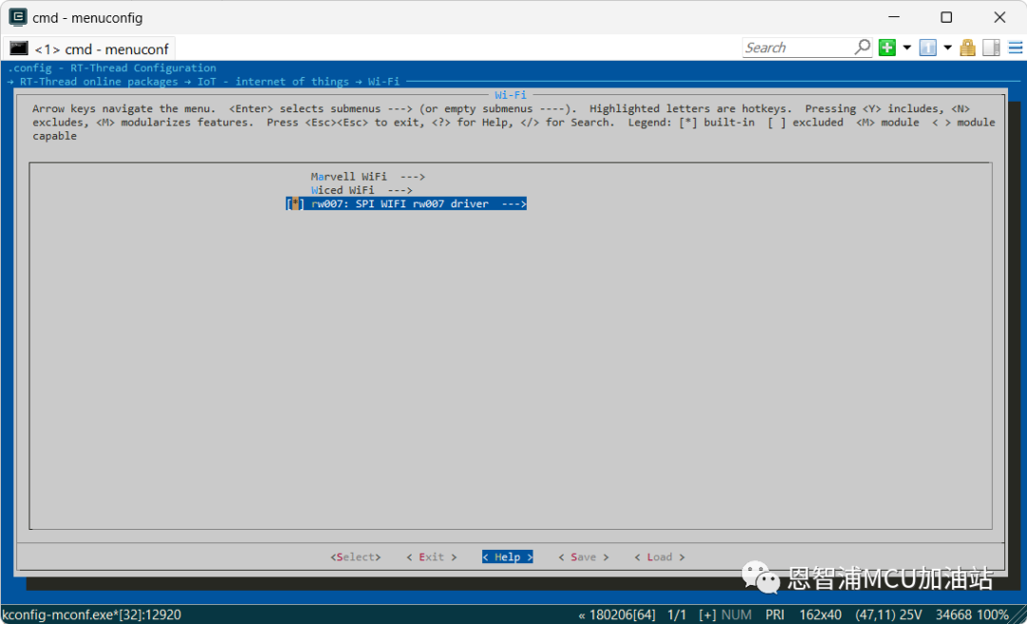Image resolution: width=1027 pixels, height=624 pixels.
Task: Toggle NUM lock indicator in status bar
Action: click(735, 614)
